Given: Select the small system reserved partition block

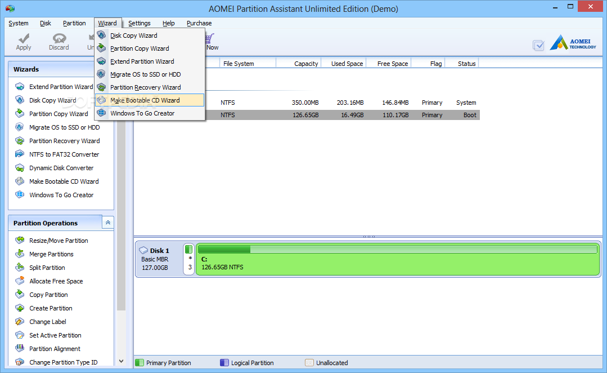Looking at the screenshot, I should pos(188,259).
